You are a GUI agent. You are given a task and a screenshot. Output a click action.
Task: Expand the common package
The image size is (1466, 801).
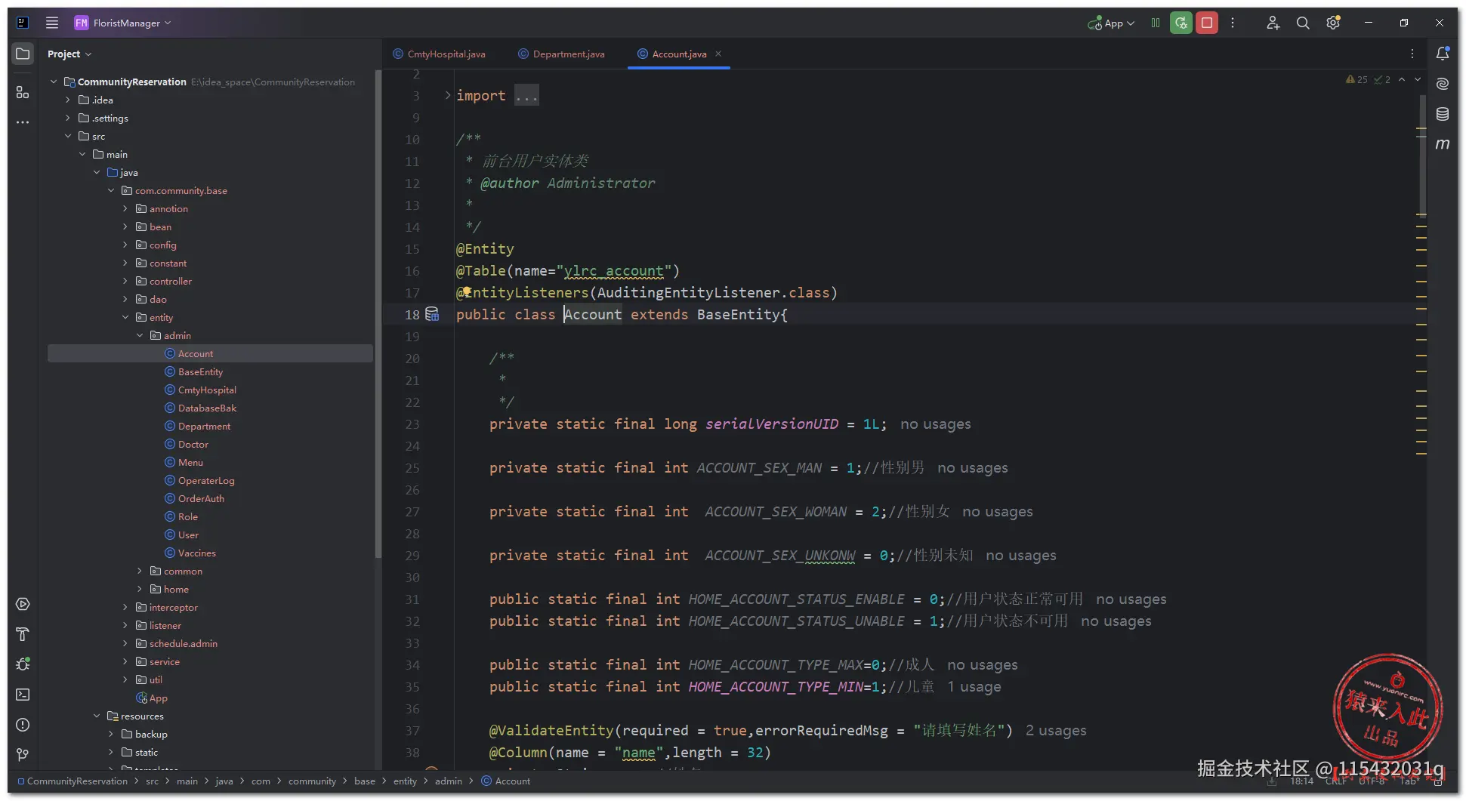[x=140, y=571]
